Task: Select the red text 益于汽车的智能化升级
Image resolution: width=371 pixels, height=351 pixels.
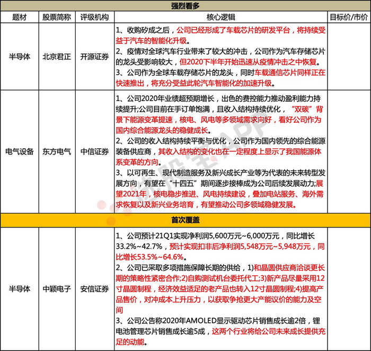Action: click(x=151, y=41)
